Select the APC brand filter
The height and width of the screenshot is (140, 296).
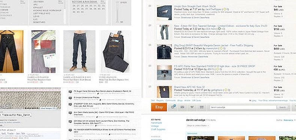(35, 4)
